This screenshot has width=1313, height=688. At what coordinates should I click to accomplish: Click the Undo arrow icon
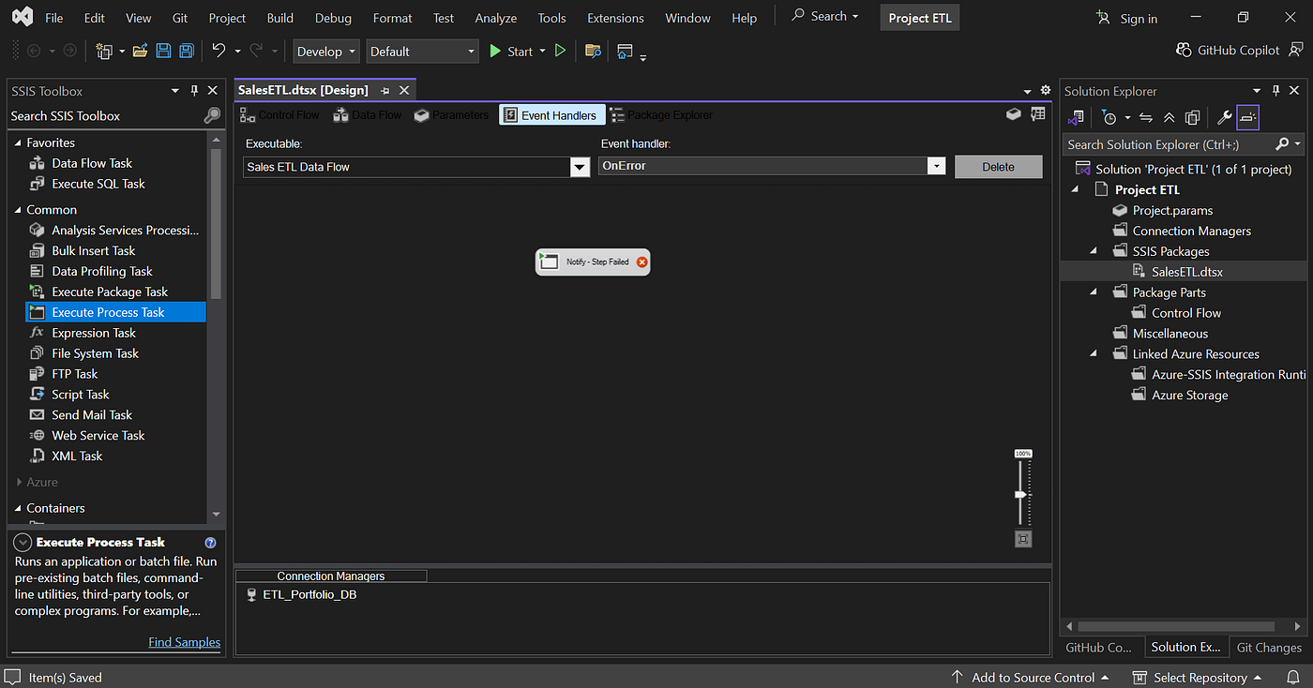(x=219, y=51)
